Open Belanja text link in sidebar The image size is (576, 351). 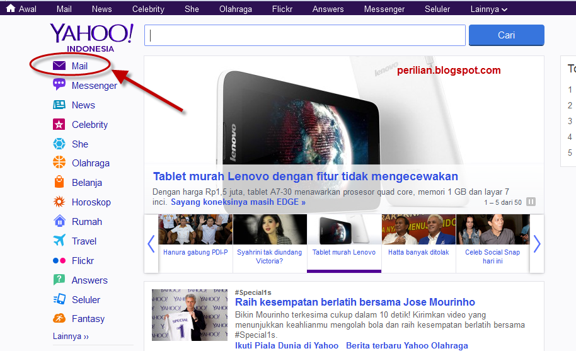pyautogui.click(x=87, y=183)
